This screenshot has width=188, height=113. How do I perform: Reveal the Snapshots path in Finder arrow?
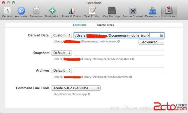click(133, 59)
